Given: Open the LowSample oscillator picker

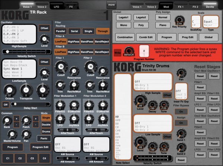Looking at the screenshot, I should click(19, 69).
